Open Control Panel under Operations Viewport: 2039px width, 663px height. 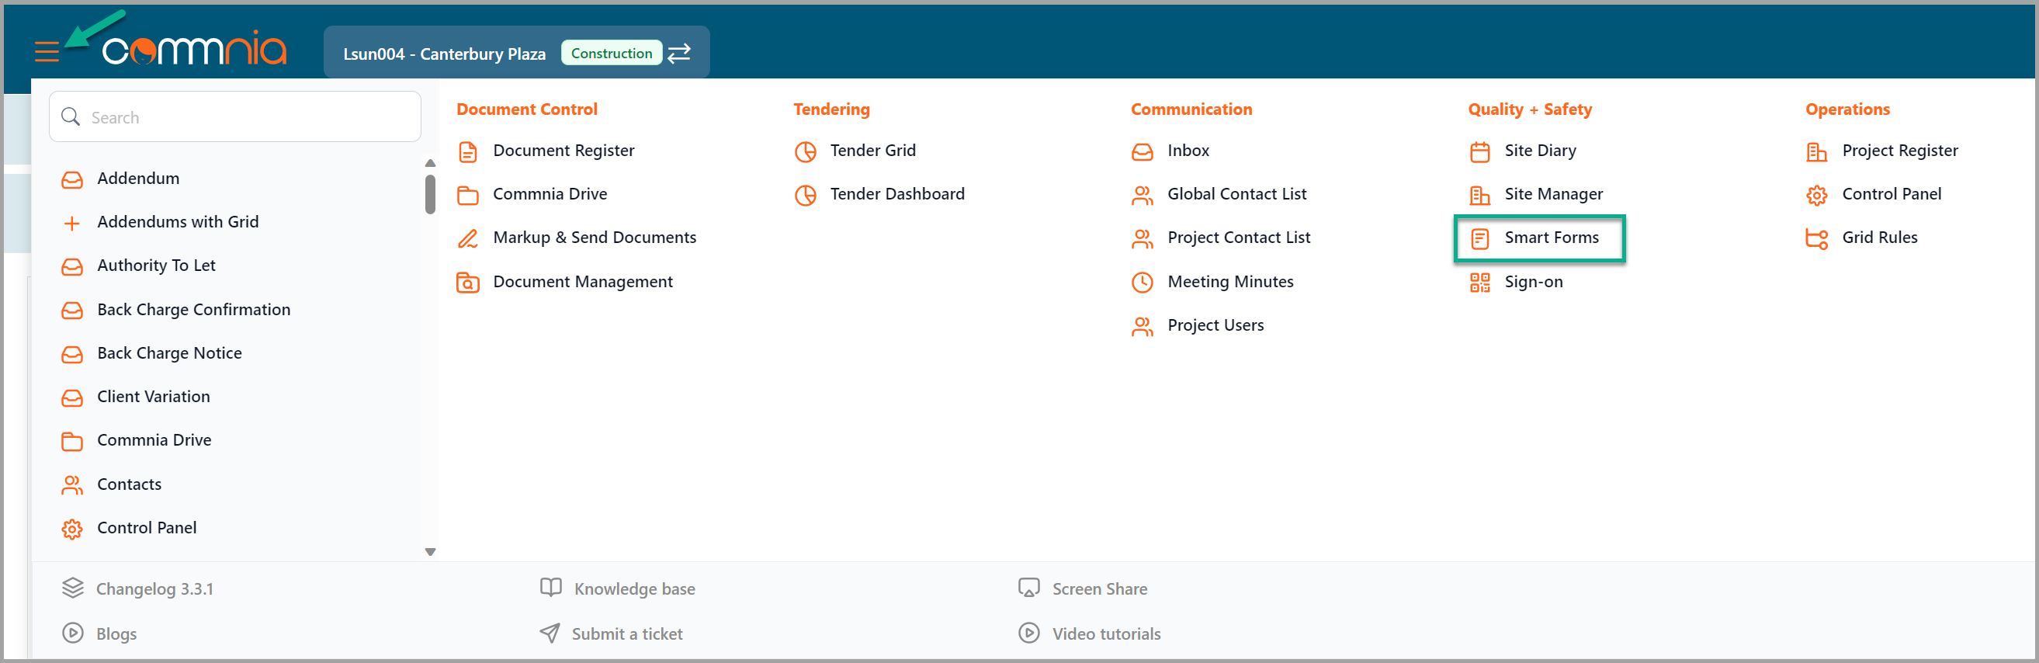(1891, 194)
